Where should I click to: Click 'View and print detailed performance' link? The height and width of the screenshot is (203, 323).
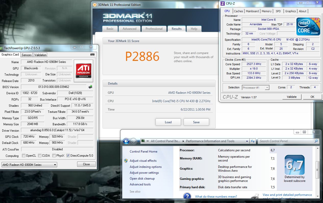(x=287, y=195)
